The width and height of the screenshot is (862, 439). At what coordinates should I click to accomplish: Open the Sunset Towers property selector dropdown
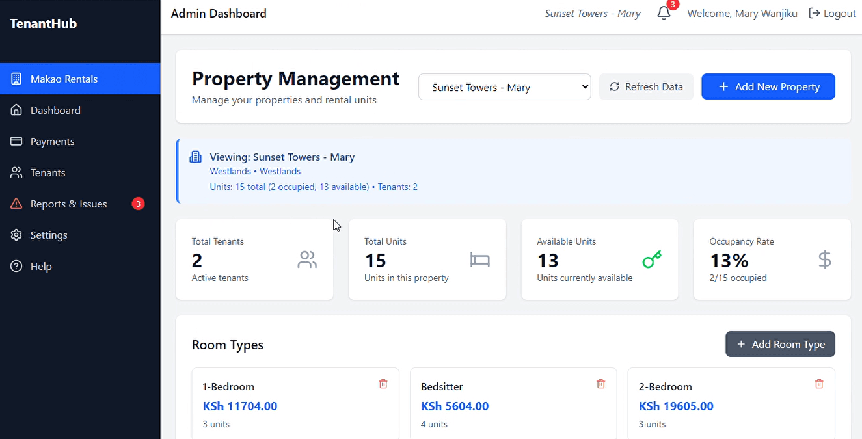pyautogui.click(x=504, y=86)
